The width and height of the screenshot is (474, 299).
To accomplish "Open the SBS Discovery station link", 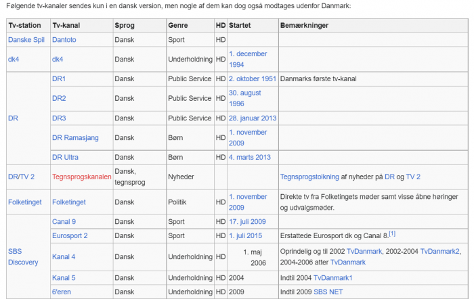I will pos(23,256).
